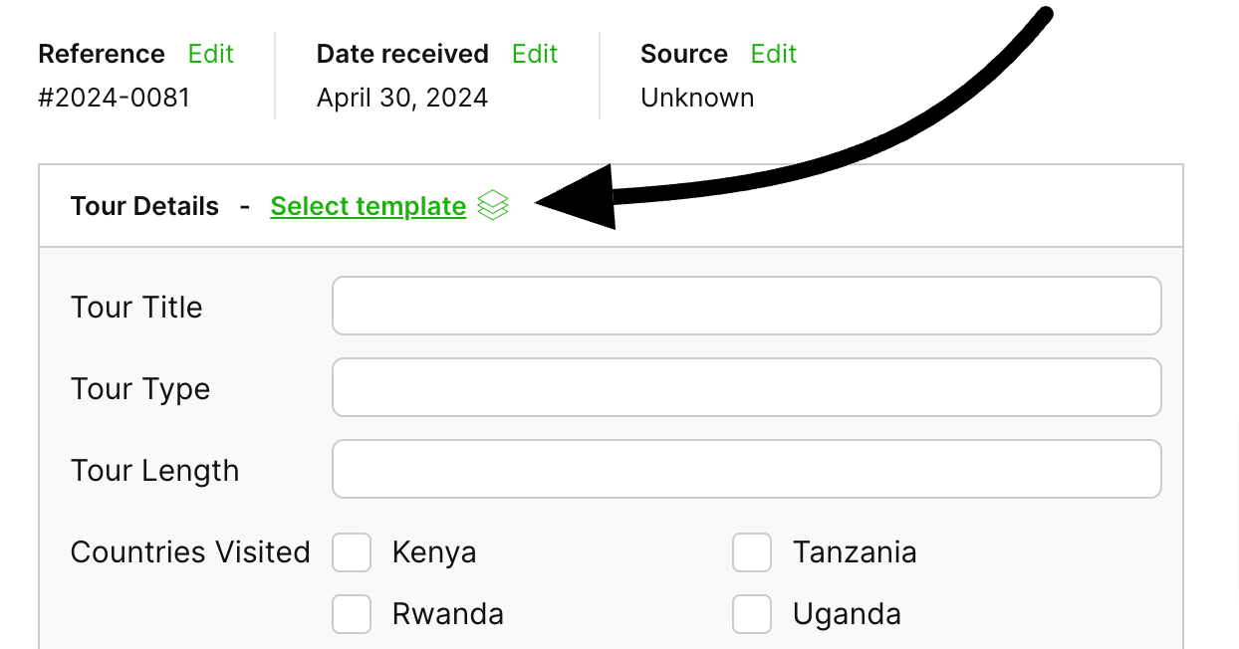Focus the Tour Title input field
The image size is (1239, 649).
[x=746, y=306]
